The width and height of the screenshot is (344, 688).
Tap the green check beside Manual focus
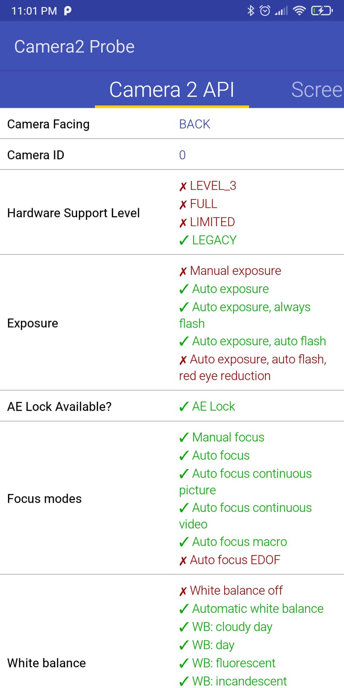[x=184, y=437]
